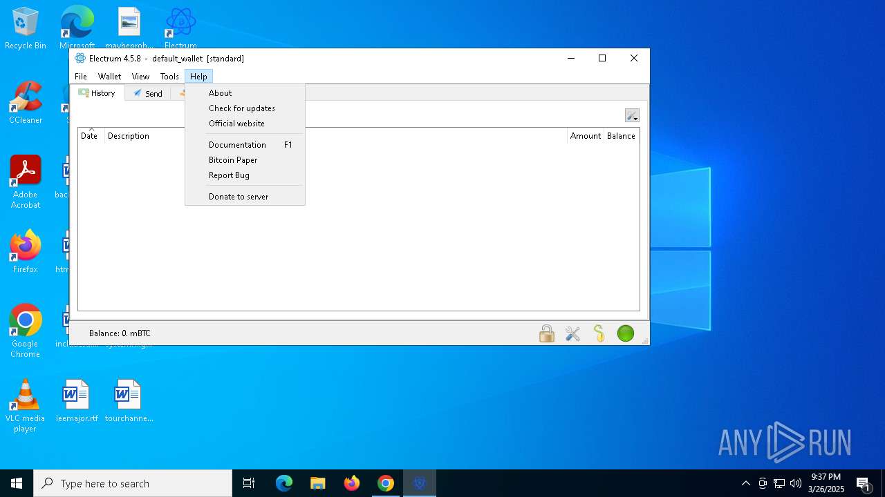This screenshot has height=497, width=885.
Task: Choose Report Bug in Help menu
Action: [245, 175]
